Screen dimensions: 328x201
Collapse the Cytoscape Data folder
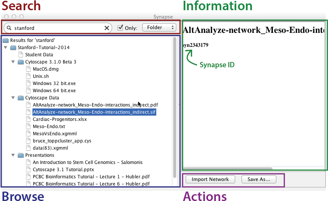[x=13, y=98]
